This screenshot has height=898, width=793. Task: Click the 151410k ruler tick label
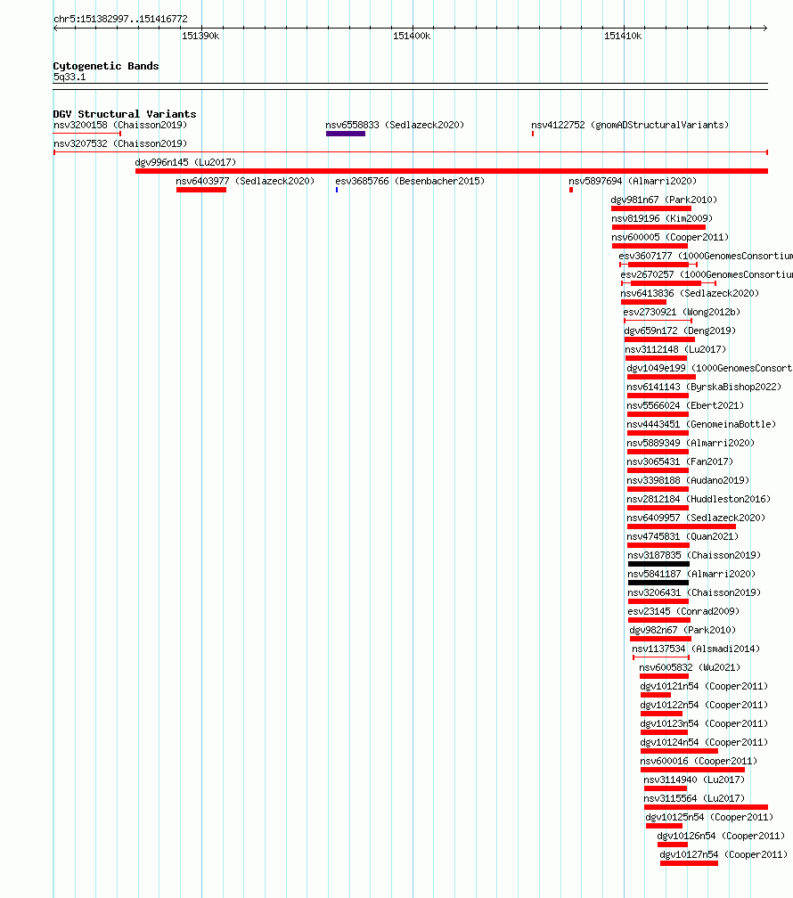[x=623, y=36]
